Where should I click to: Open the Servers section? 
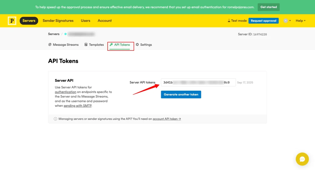[29, 21]
